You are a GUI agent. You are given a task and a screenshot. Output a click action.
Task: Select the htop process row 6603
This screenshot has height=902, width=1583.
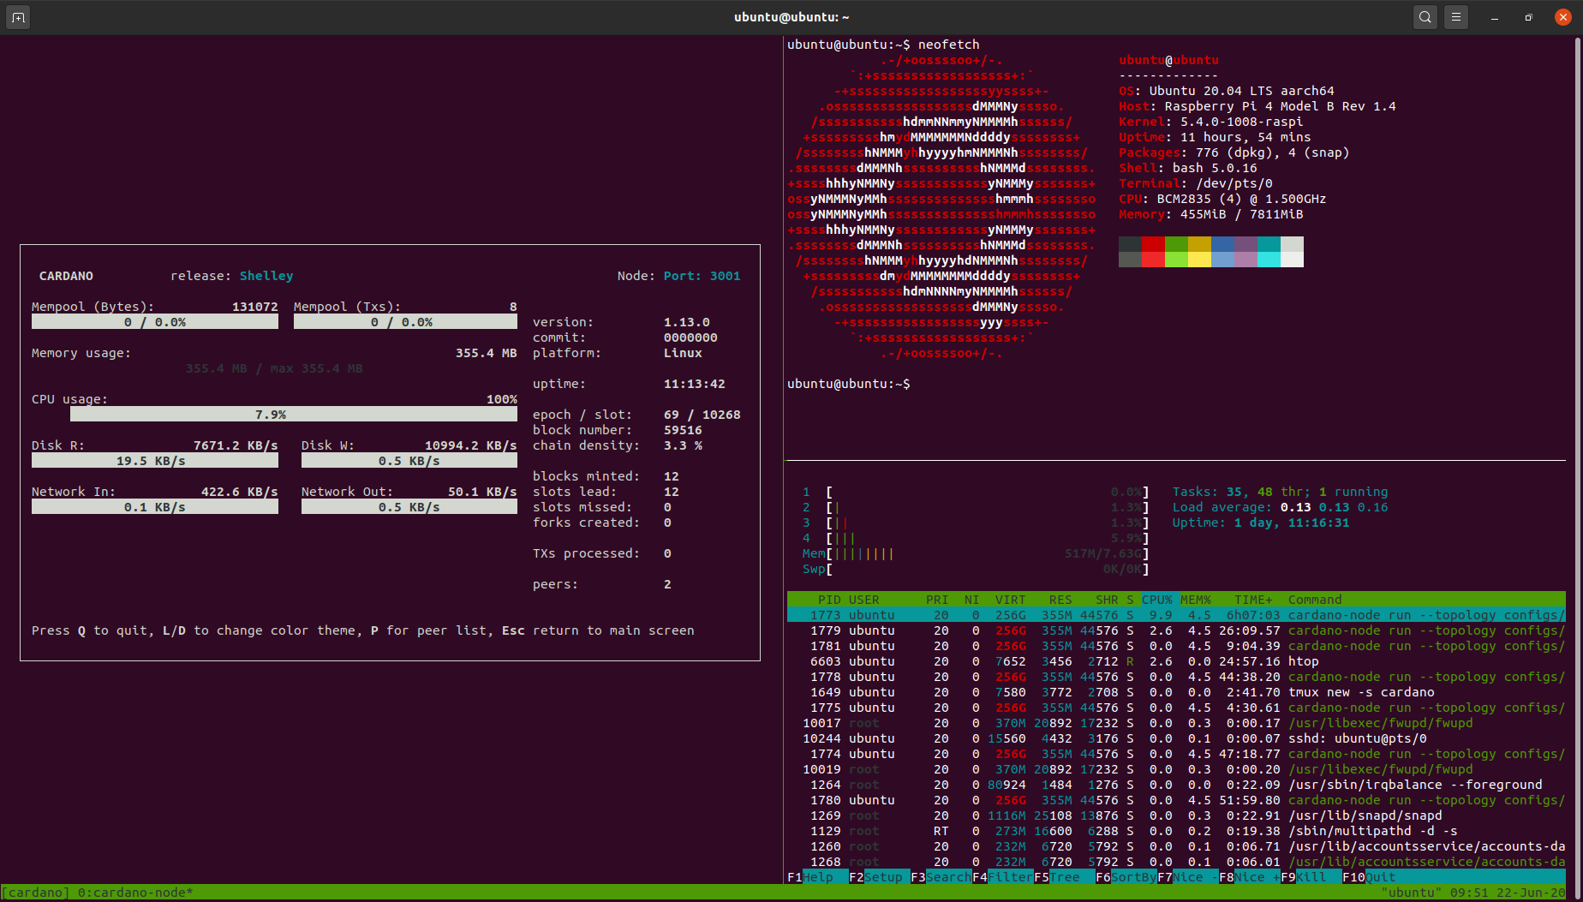point(1176,661)
